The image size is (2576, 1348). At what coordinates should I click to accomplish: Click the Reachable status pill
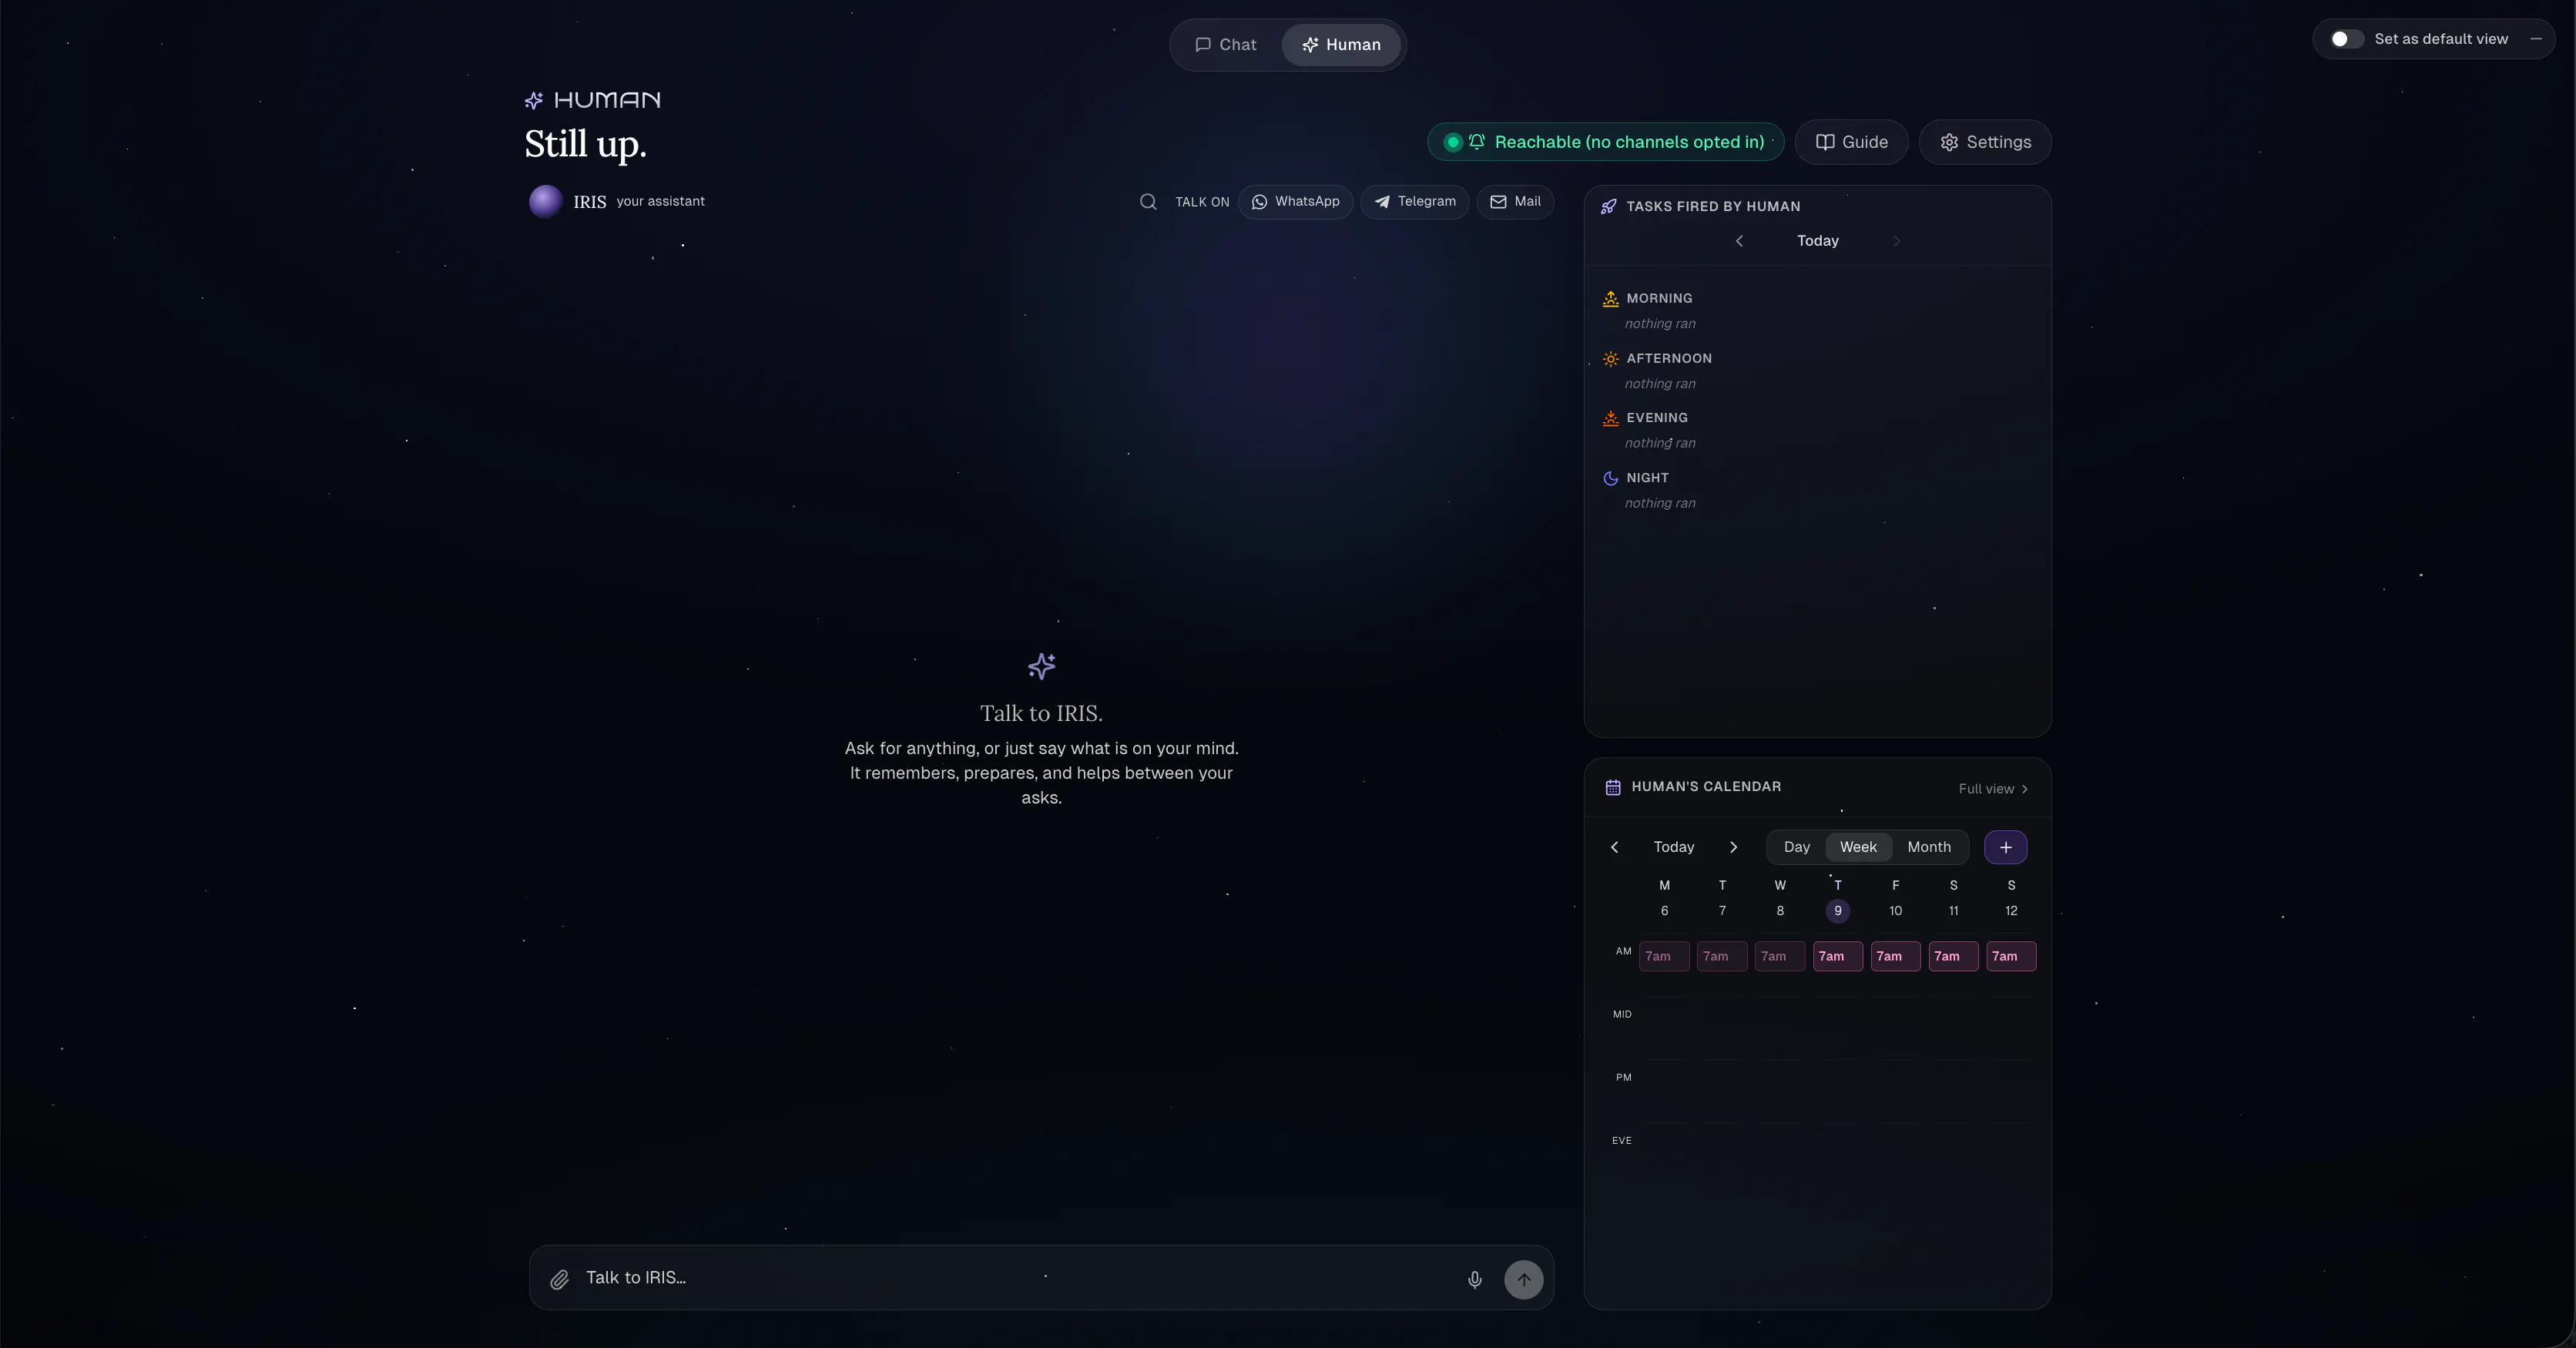click(x=1606, y=142)
